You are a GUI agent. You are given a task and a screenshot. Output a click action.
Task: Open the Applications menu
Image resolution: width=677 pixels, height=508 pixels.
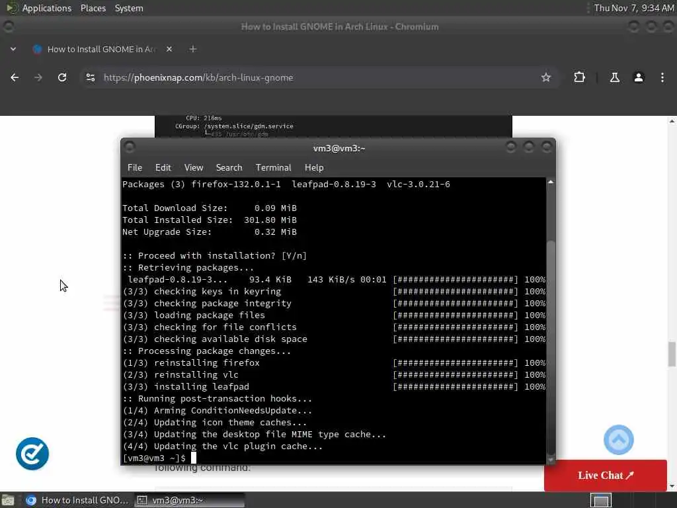(x=47, y=8)
